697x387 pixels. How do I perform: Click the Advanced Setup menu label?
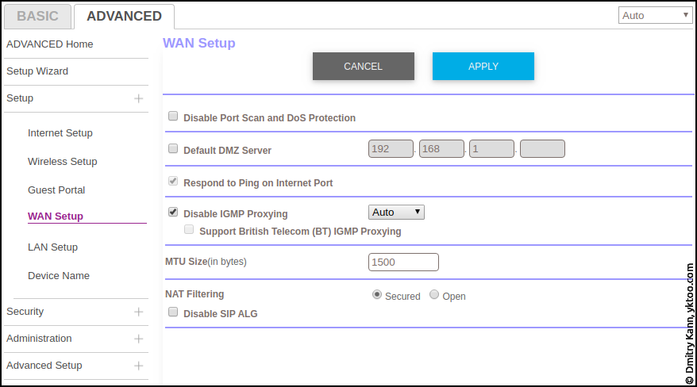point(44,366)
